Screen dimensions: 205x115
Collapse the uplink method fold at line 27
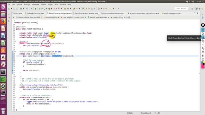(x=15, y=52)
